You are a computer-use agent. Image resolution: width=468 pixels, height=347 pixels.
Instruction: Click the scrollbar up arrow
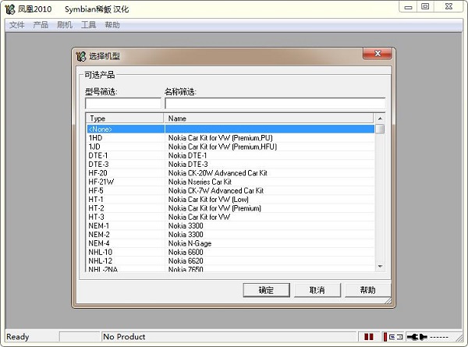(380, 119)
